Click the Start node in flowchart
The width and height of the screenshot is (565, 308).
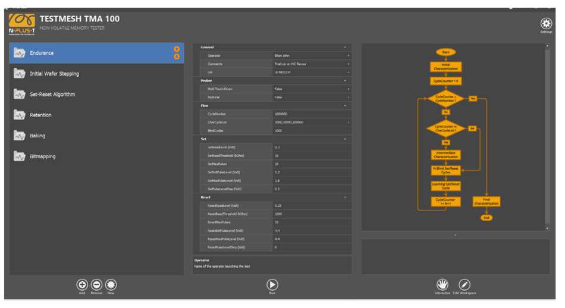445,52
